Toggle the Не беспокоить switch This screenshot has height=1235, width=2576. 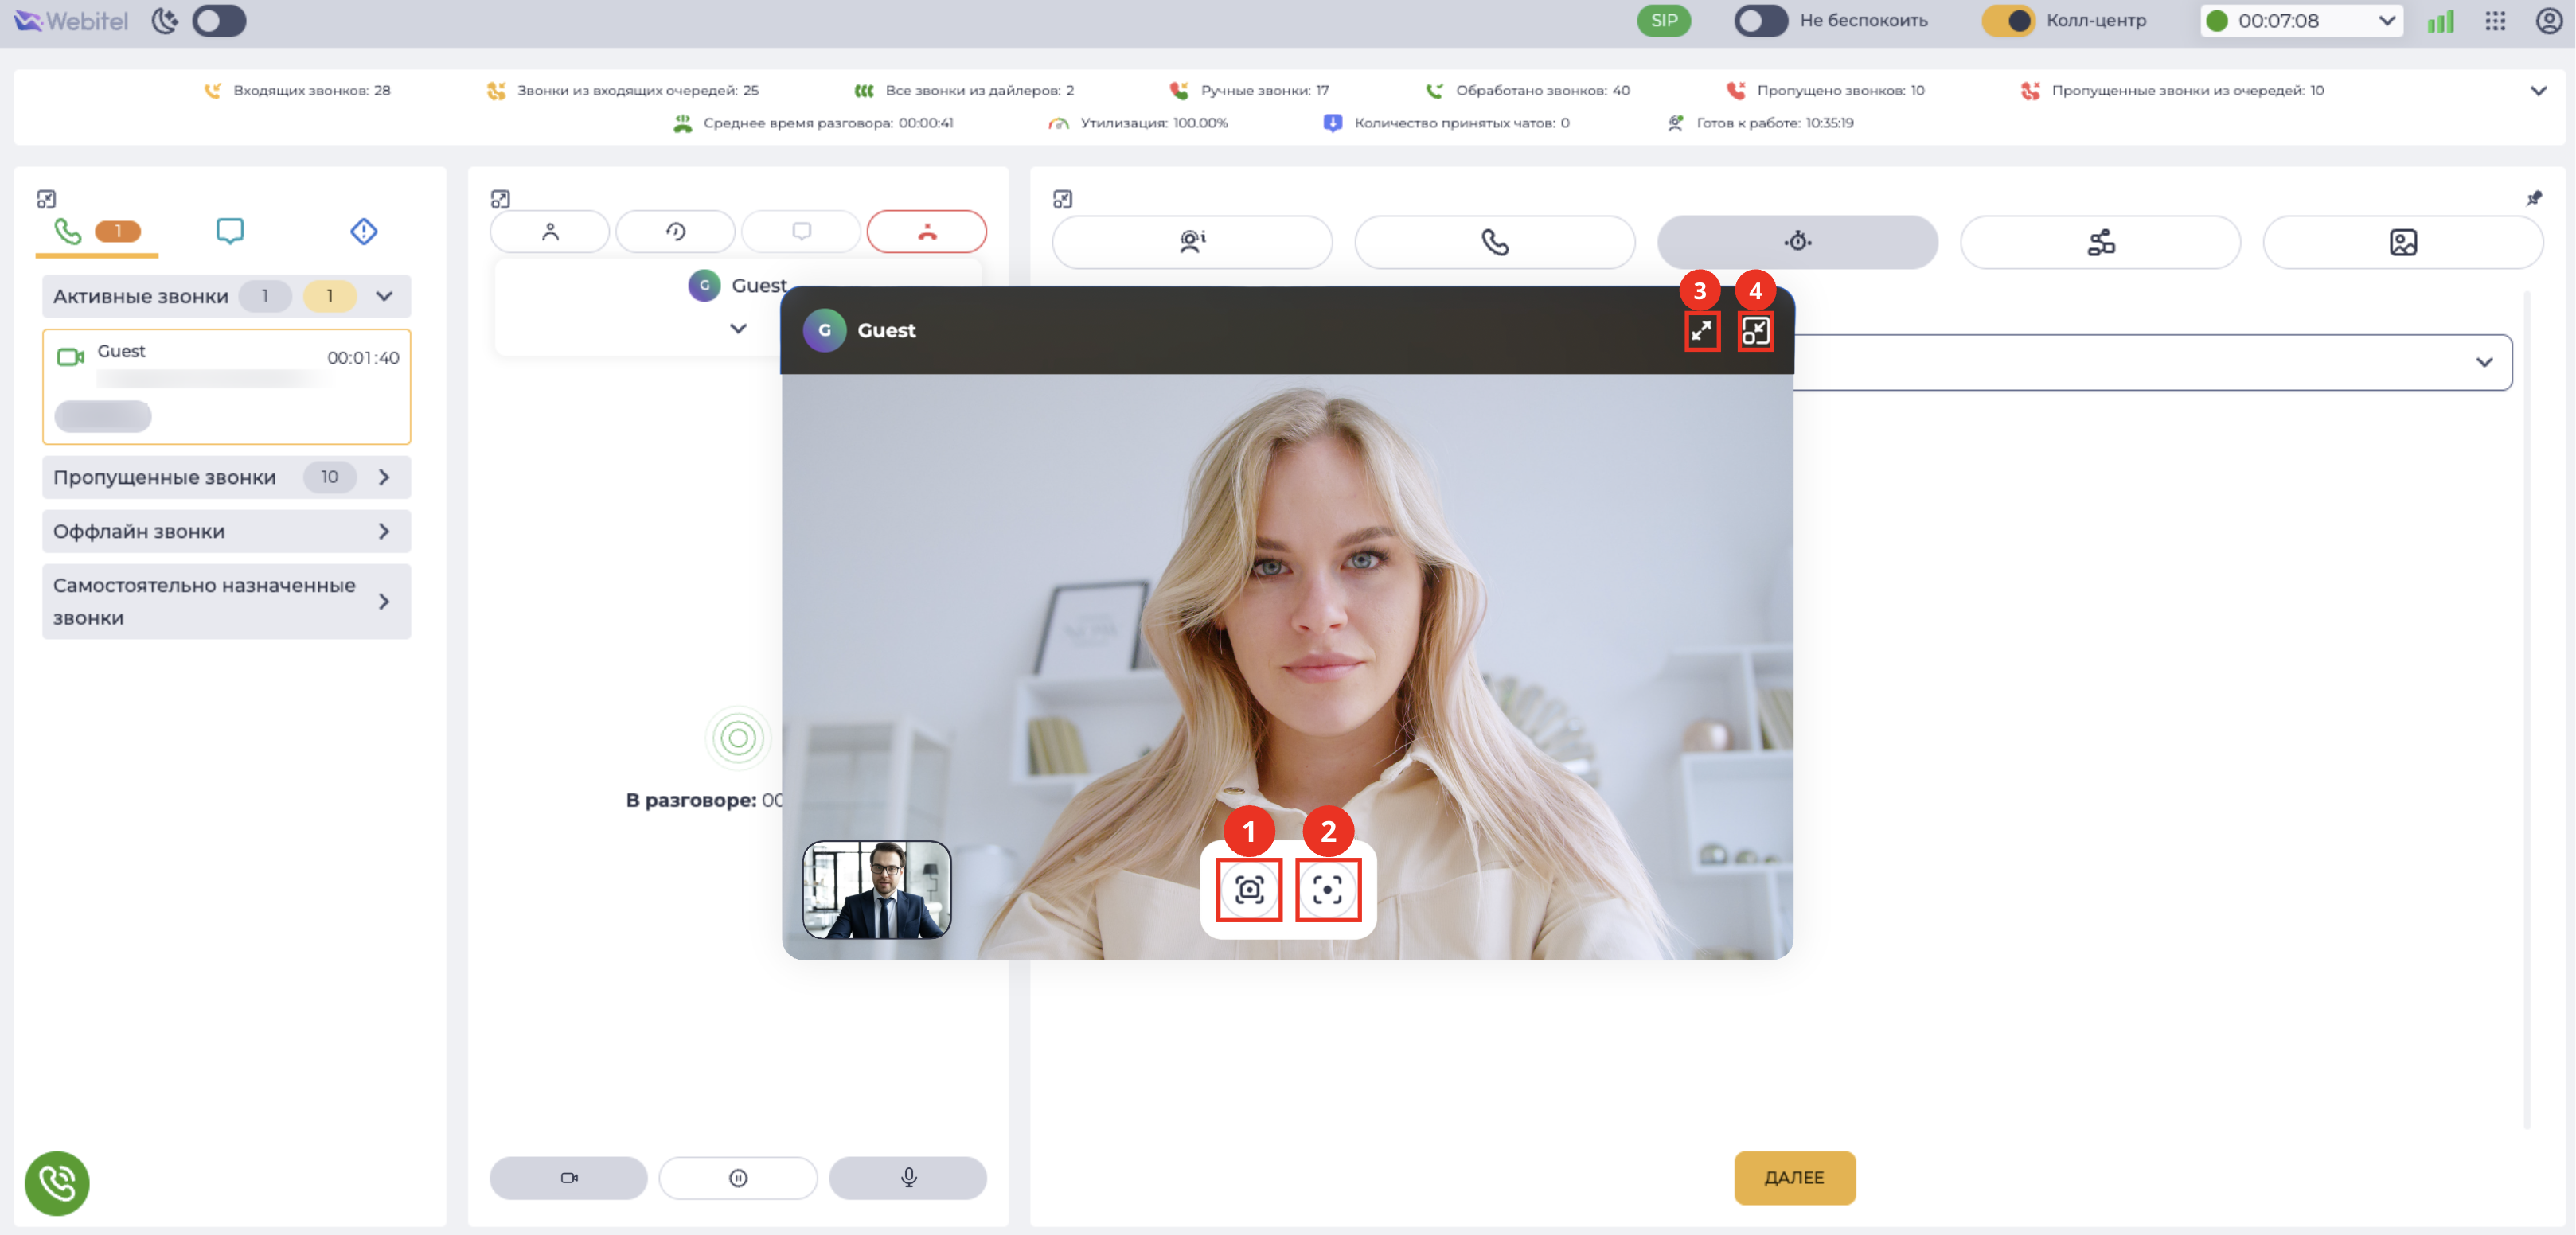click(1761, 21)
